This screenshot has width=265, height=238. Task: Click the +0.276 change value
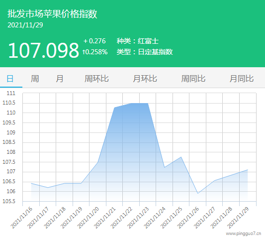[x=94, y=41]
